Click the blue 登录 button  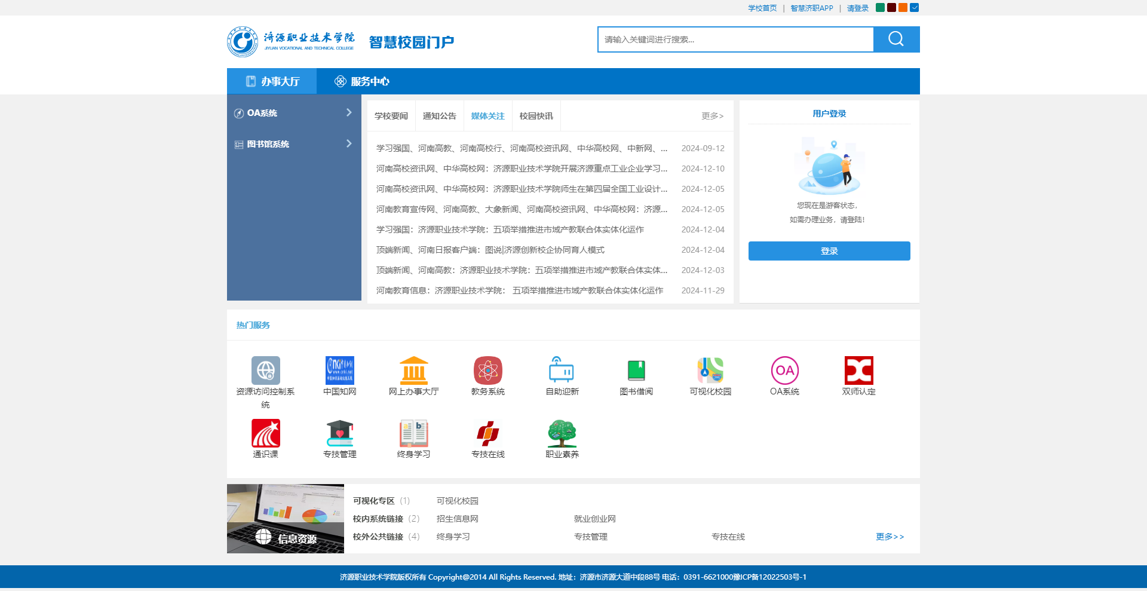(x=829, y=251)
